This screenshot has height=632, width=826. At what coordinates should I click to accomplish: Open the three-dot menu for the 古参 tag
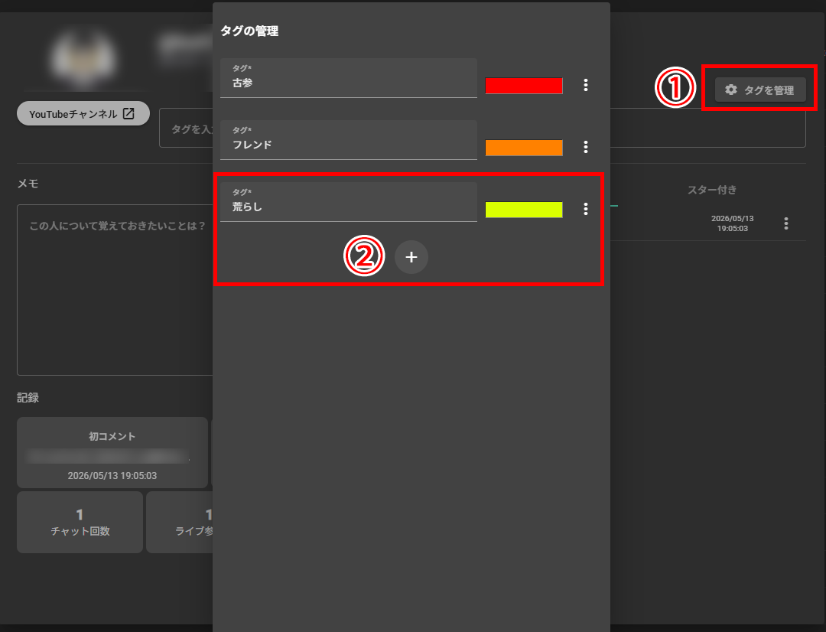point(585,85)
